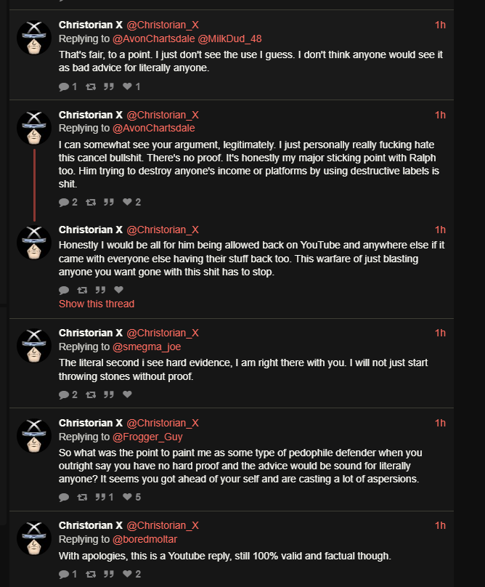Reply to the 'hard evidence' post
The height and width of the screenshot is (587, 485).
pos(64,394)
